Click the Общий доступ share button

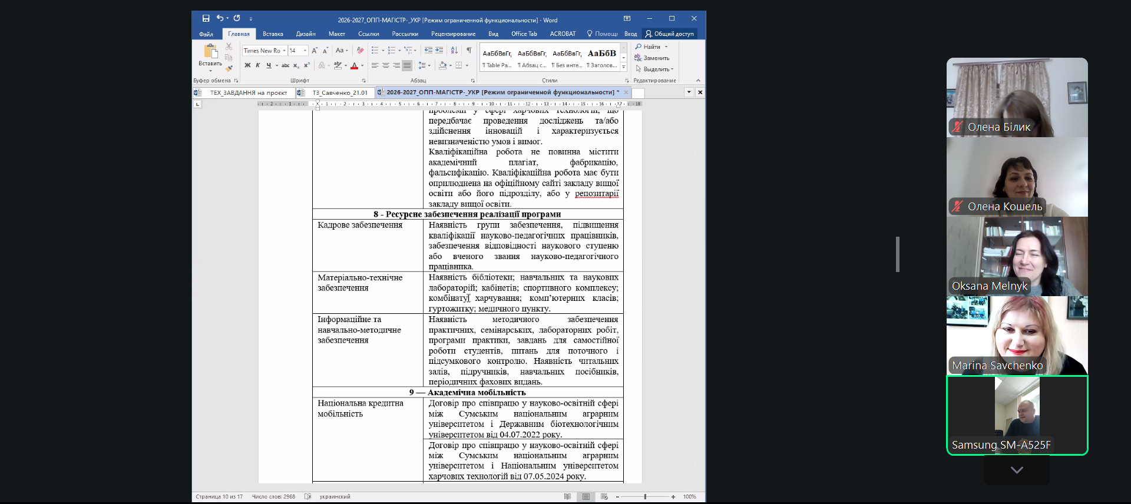[670, 34]
